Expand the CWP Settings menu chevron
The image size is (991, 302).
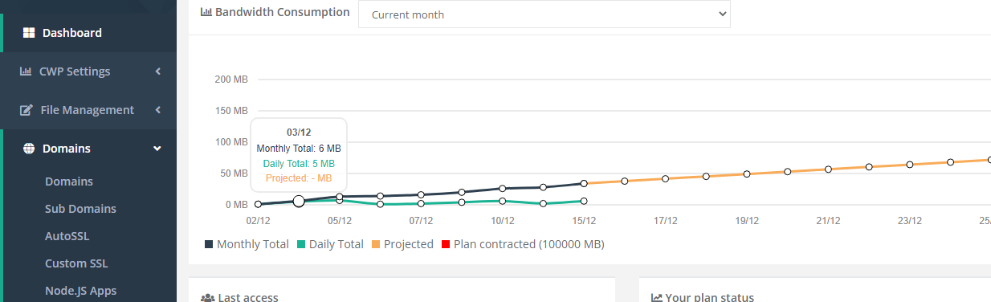pyautogui.click(x=158, y=71)
